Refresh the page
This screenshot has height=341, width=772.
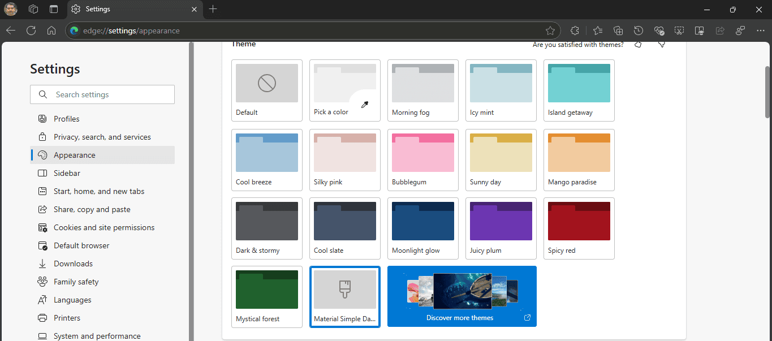[x=31, y=31]
